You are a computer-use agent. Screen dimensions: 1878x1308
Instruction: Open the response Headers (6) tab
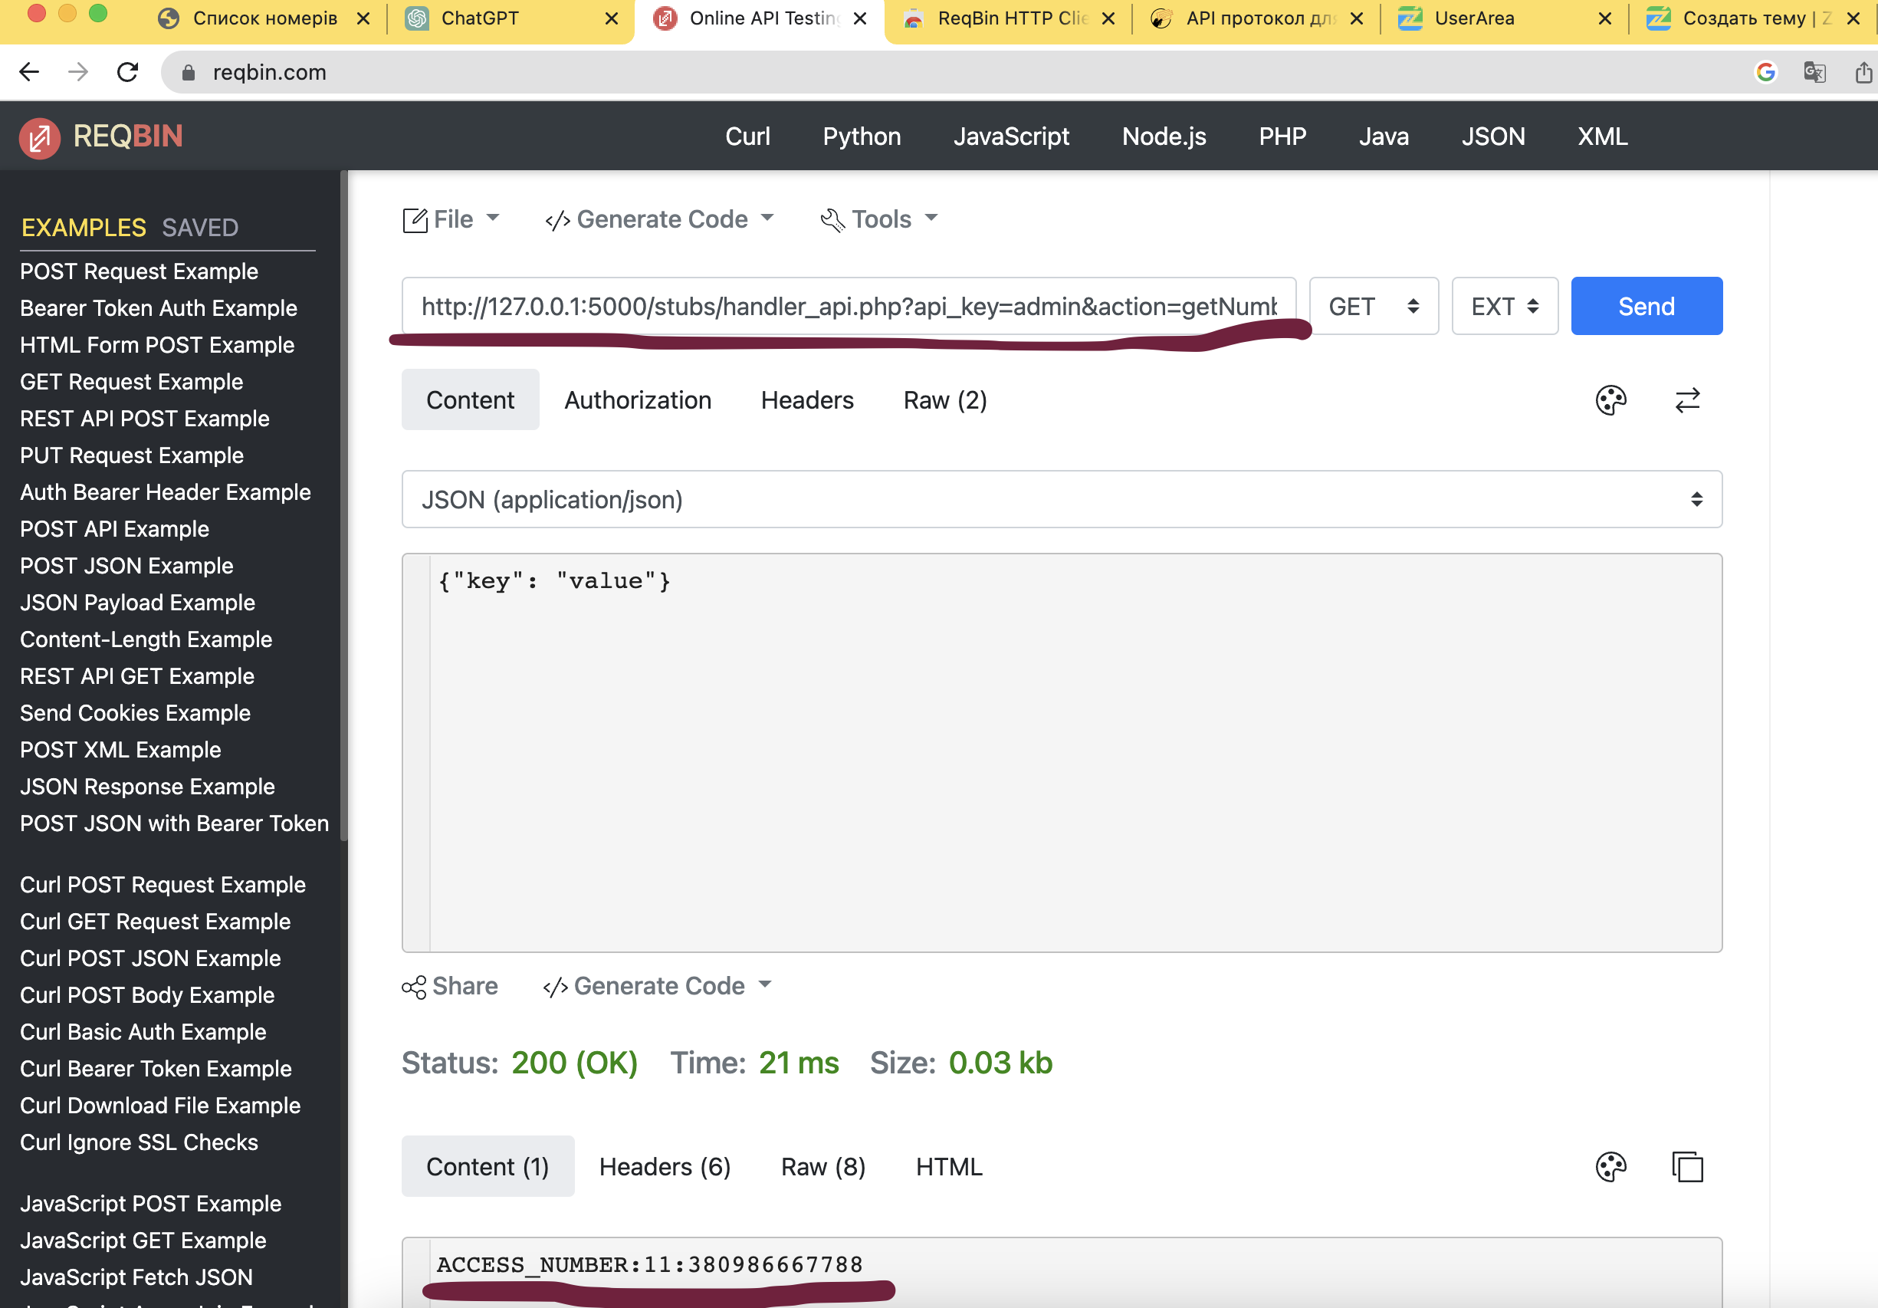point(664,1166)
